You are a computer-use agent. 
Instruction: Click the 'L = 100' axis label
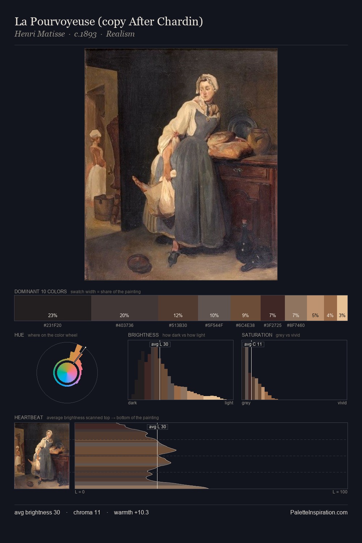point(340,492)
